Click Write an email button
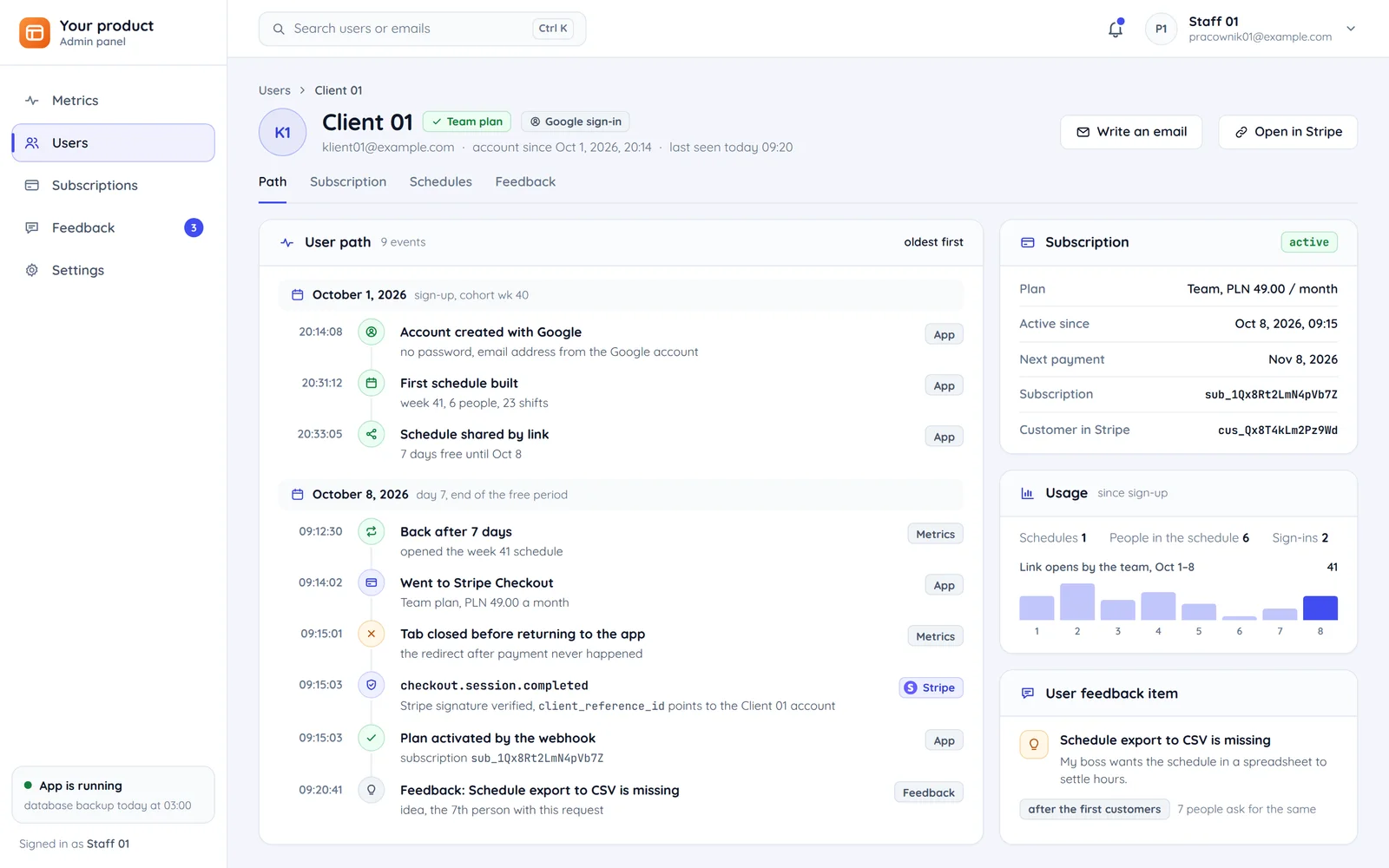1389x868 pixels. pos(1131,132)
